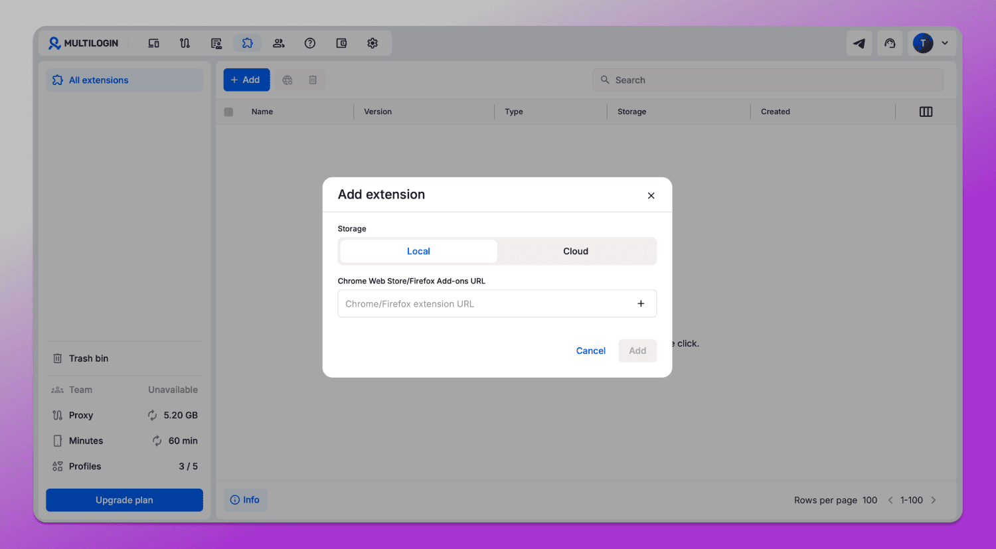The height and width of the screenshot is (549, 996).
Task: Open the settings gear icon
Action: 373,43
